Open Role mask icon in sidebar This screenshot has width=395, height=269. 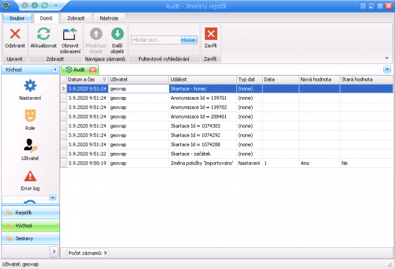pos(30,116)
